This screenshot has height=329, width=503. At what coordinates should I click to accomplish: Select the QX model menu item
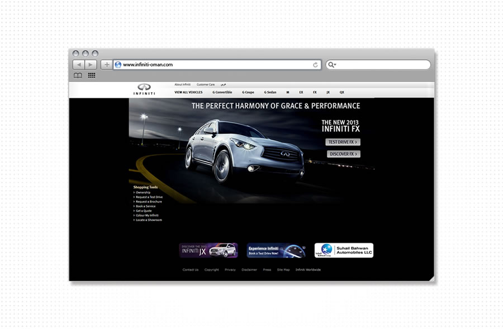[x=342, y=92]
